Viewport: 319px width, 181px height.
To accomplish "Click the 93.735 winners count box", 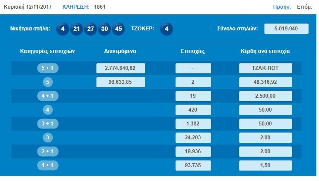I will pyautogui.click(x=193, y=165).
